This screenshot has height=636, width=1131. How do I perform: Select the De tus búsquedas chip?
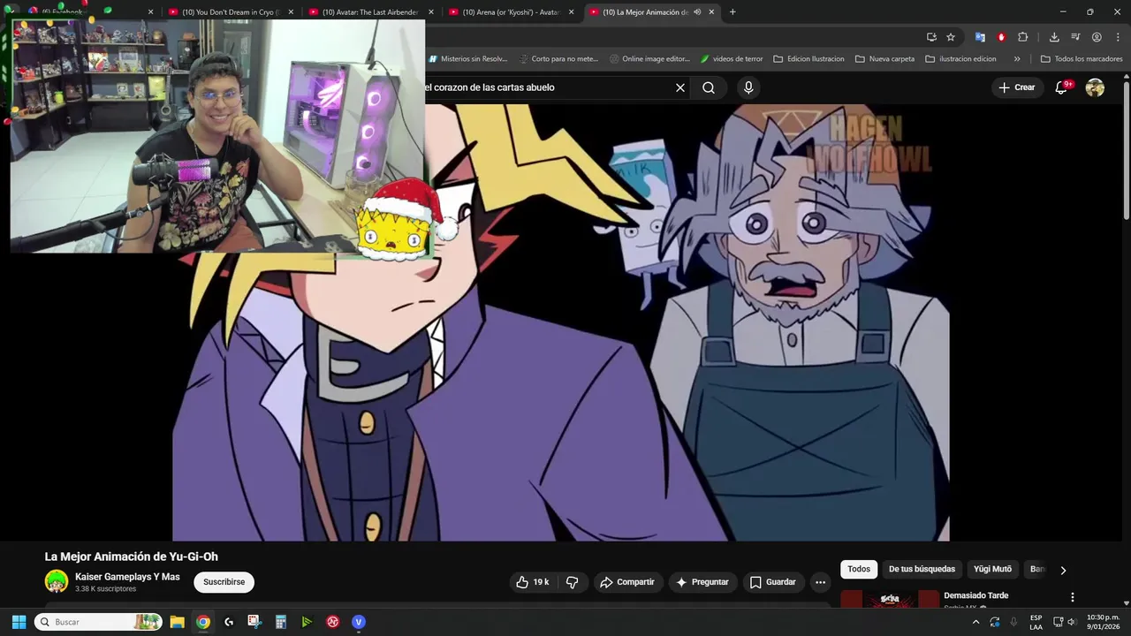coord(922,569)
